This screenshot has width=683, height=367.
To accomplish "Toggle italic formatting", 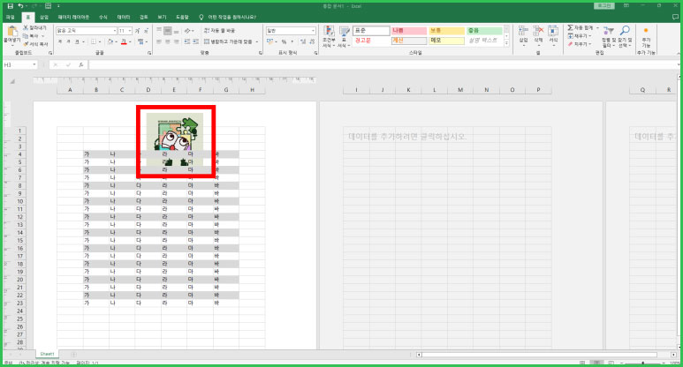I will (68, 41).
